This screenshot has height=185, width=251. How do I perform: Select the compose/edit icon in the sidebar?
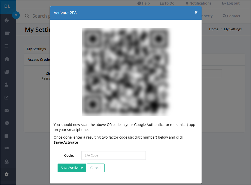(7, 97)
